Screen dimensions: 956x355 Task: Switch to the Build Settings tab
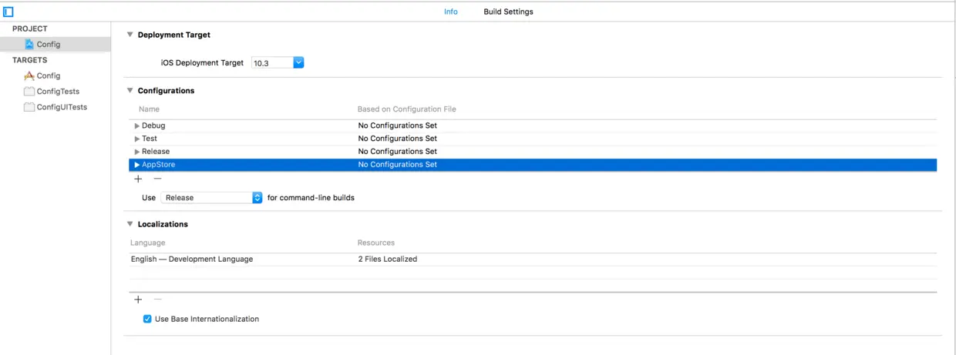[x=508, y=12]
